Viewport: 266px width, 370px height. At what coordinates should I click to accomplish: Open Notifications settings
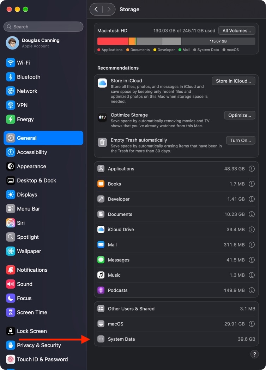click(43, 270)
